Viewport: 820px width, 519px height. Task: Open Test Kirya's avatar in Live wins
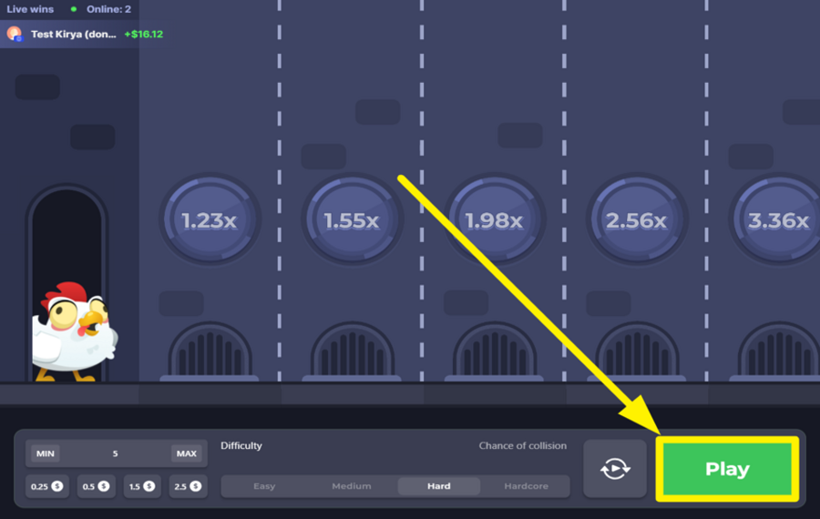pyautogui.click(x=15, y=34)
